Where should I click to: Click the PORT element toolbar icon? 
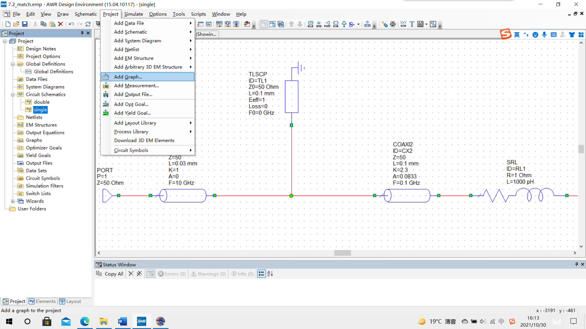coord(327,24)
